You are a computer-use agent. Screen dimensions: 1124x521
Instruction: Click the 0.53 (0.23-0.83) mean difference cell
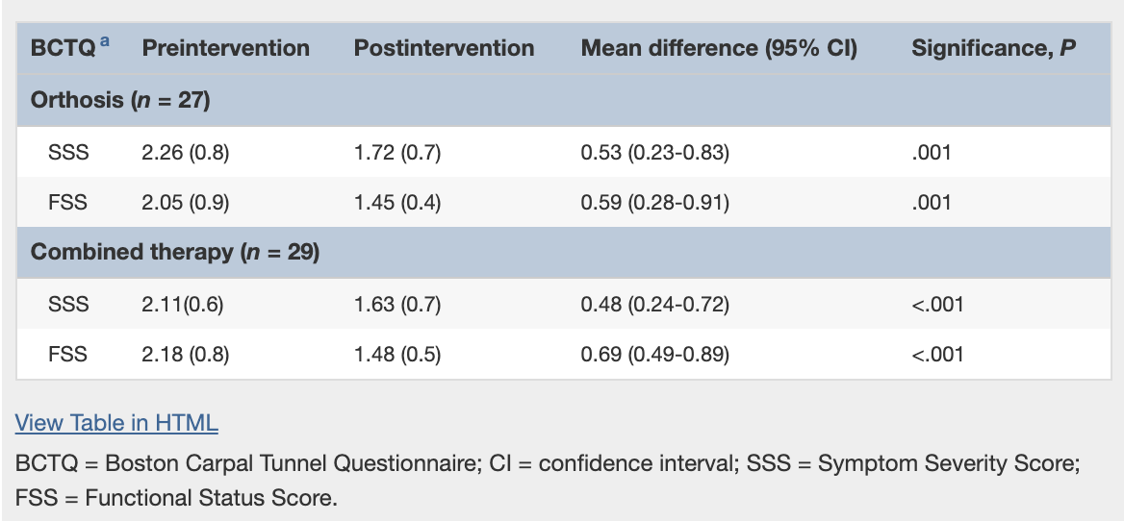pos(654,152)
